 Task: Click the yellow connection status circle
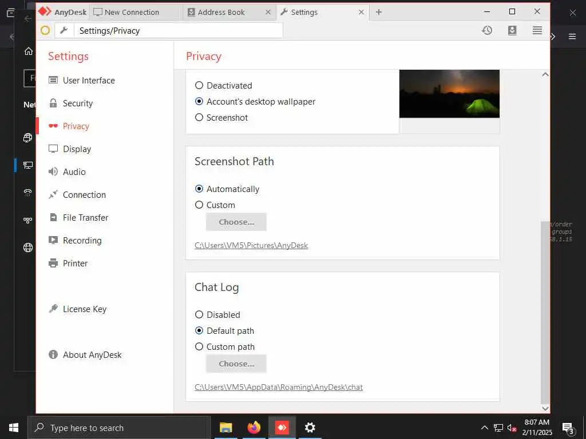45,30
